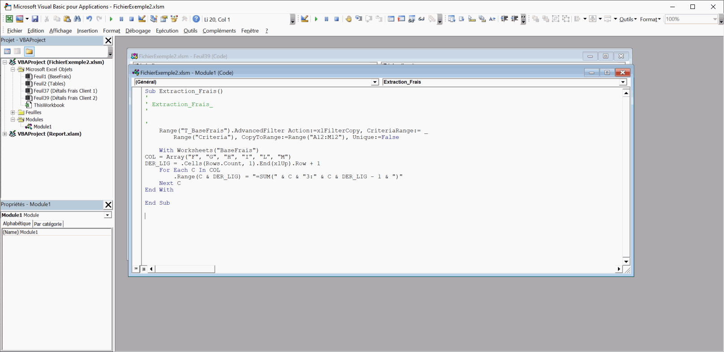724x352 pixels.
Task: Open the Extraction_Frais procedure dropdown
Action: click(x=623, y=82)
